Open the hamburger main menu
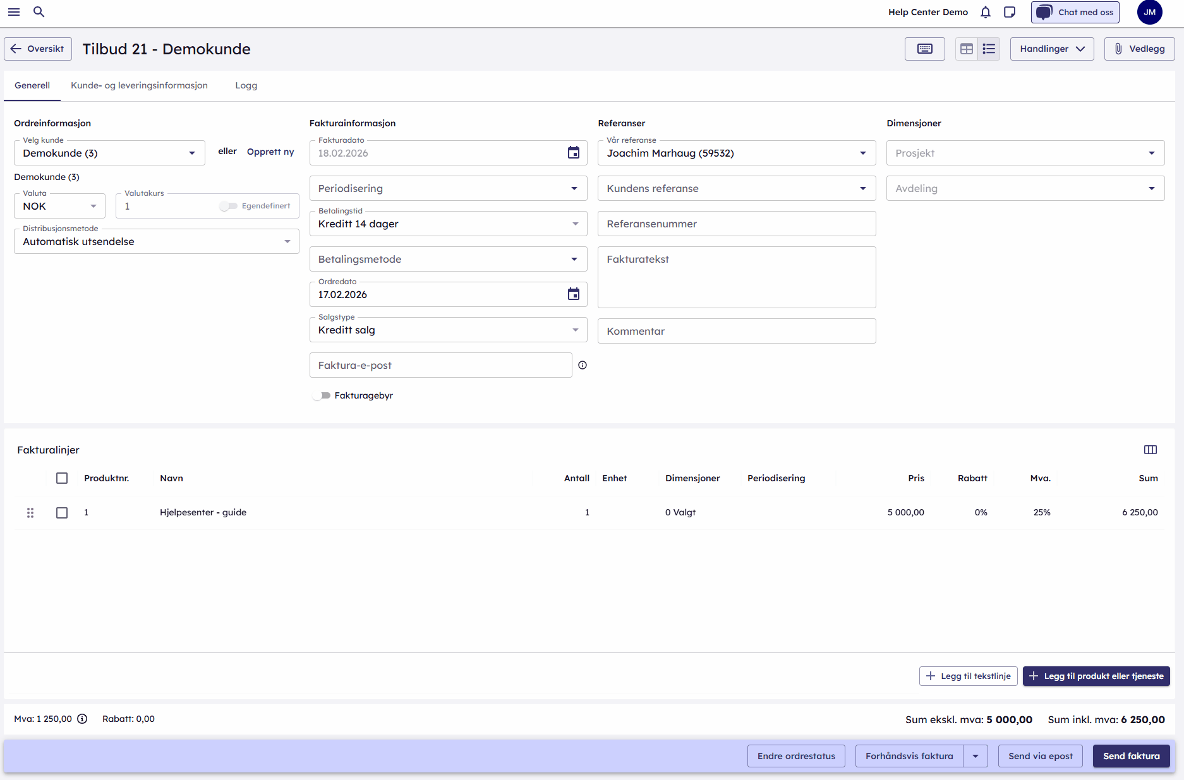 pyautogui.click(x=14, y=12)
